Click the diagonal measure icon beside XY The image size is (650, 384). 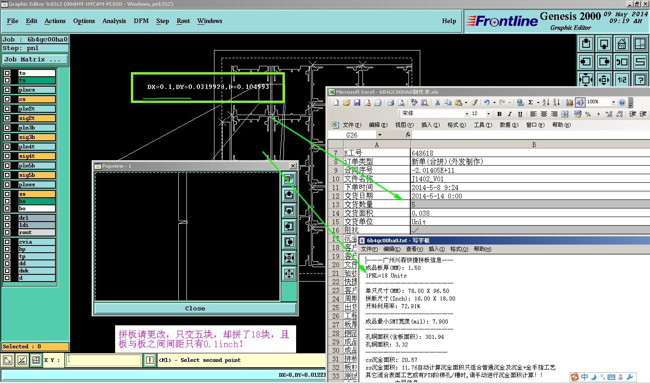click(8, 360)
